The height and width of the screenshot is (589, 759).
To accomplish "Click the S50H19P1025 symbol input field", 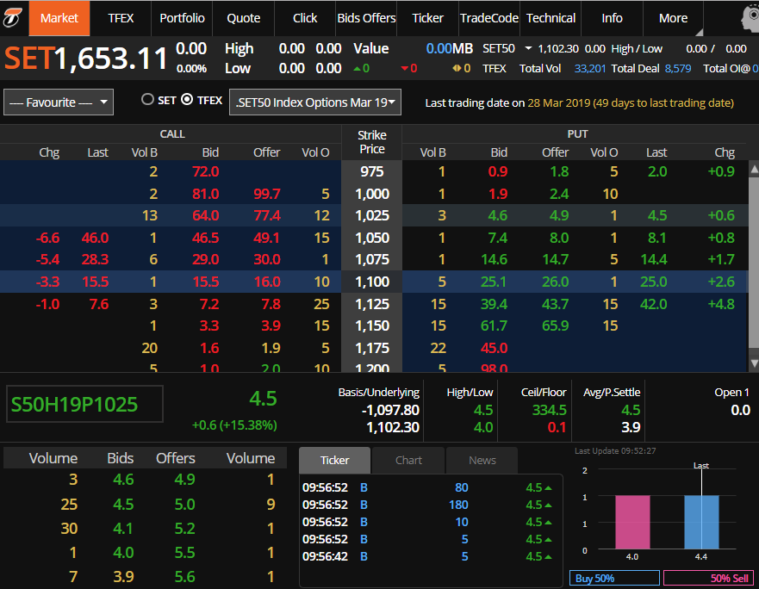I will click(x=84, y=405).
